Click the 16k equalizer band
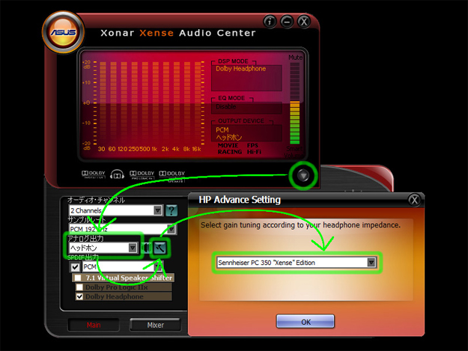The height and width of the screenshot is (351, 468). pyautogui.click(x=197, y=103)
